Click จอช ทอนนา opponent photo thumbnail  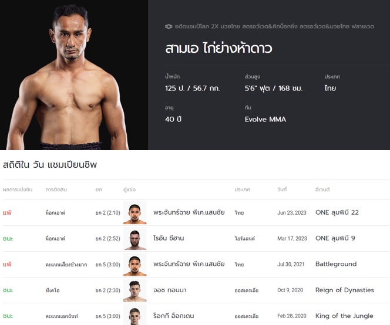[x=135, y=290]
